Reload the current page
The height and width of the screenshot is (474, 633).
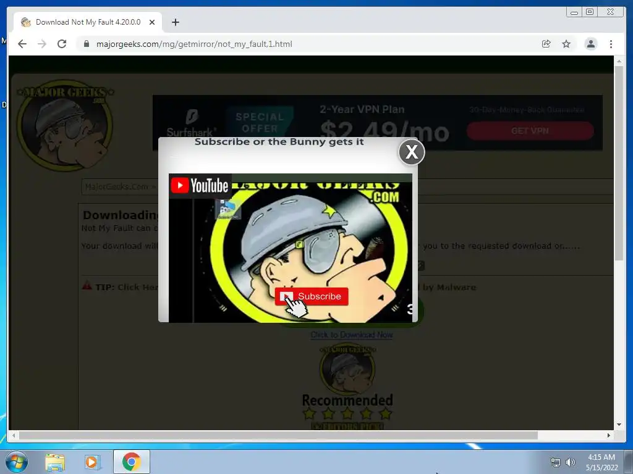[62, 44]
